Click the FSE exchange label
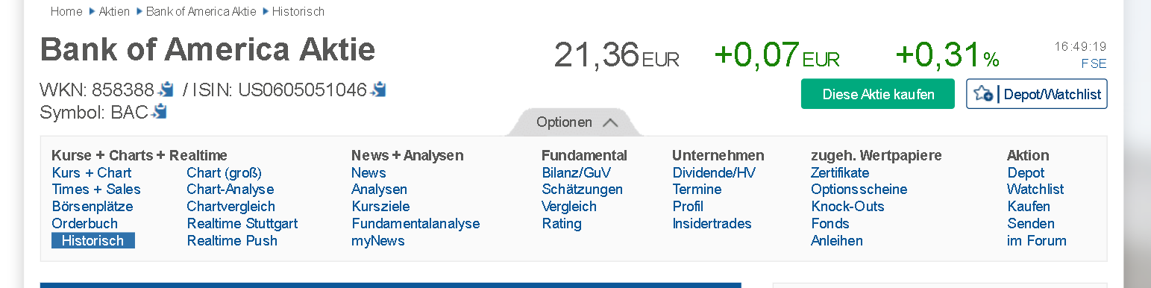The height and width of the screenshot is (288, 1151). (x=1094, y=63)
